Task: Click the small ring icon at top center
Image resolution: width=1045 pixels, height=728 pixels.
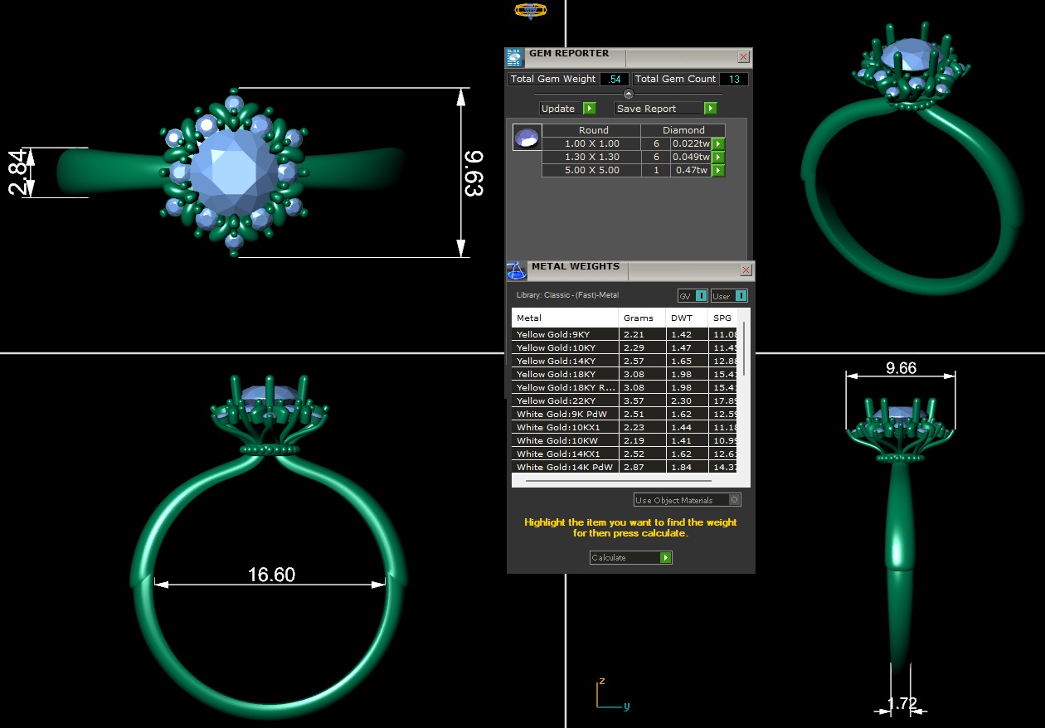Action: point(531,10)
